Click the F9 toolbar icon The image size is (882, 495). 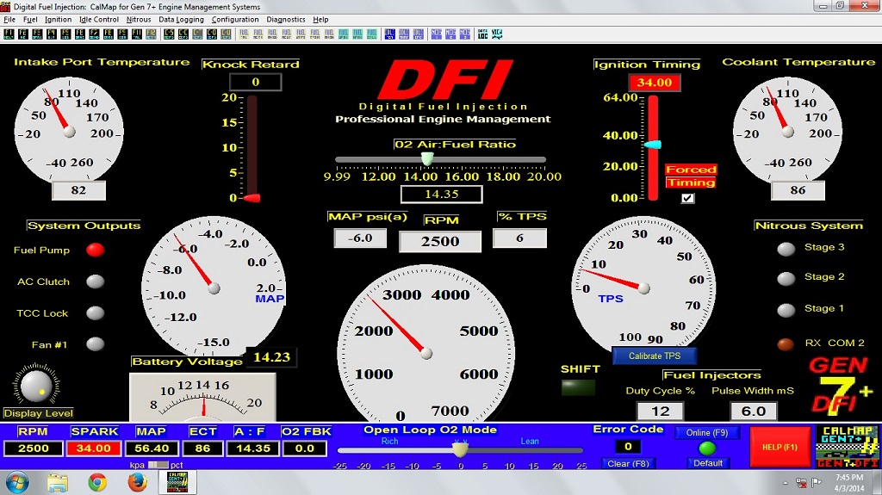122,34
